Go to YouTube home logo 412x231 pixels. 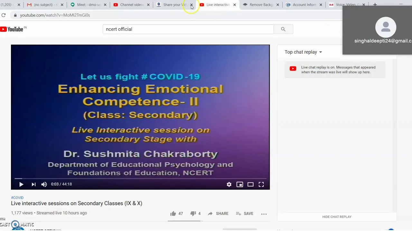13,29
